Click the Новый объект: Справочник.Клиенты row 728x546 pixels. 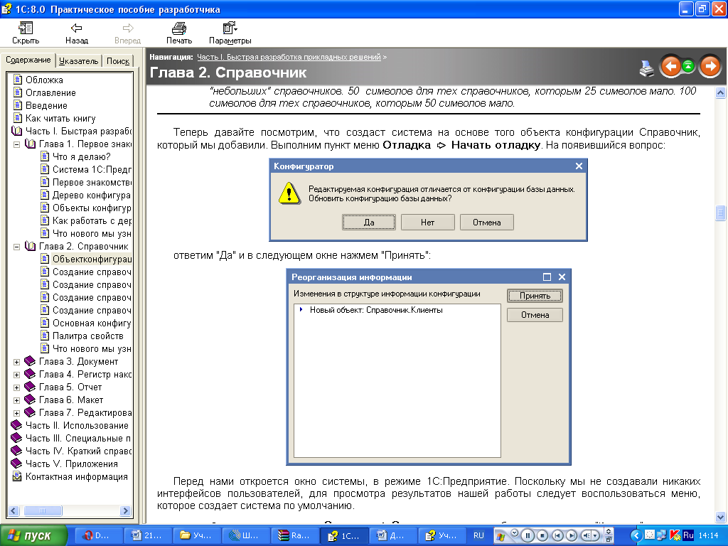click(376, 310)
